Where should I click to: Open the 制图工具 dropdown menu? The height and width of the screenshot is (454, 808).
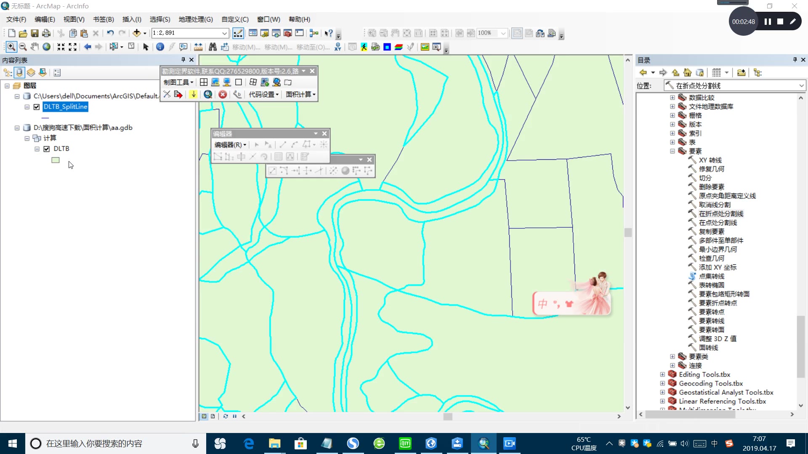(x=178, y=82)
